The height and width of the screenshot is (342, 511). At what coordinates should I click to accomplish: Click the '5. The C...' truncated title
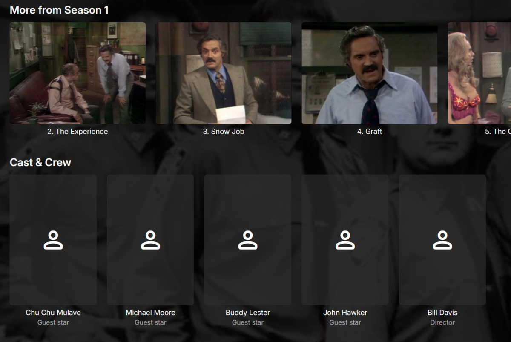498,132
